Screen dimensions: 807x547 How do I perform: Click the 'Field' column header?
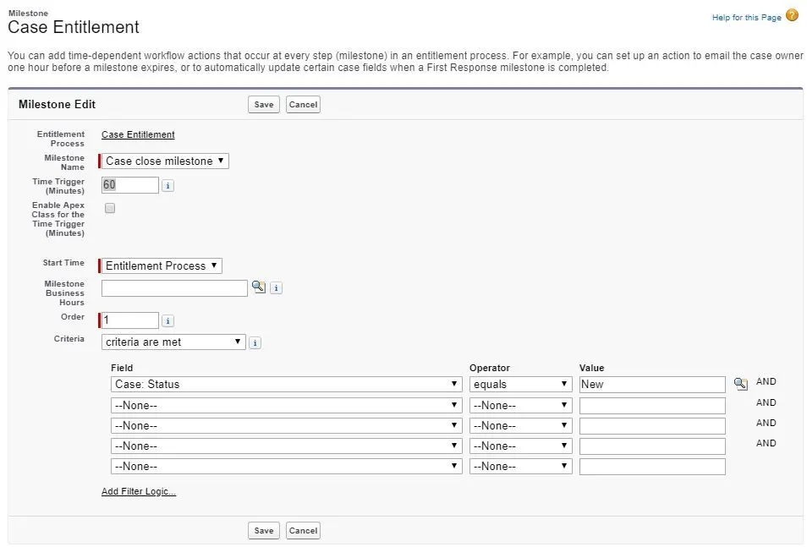click(122, 368)
